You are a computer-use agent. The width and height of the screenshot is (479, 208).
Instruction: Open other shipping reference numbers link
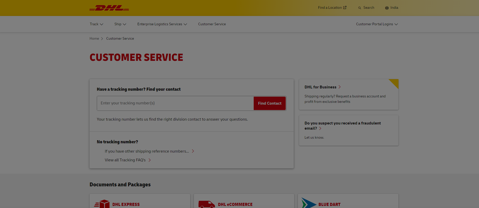tap(149, 151)
